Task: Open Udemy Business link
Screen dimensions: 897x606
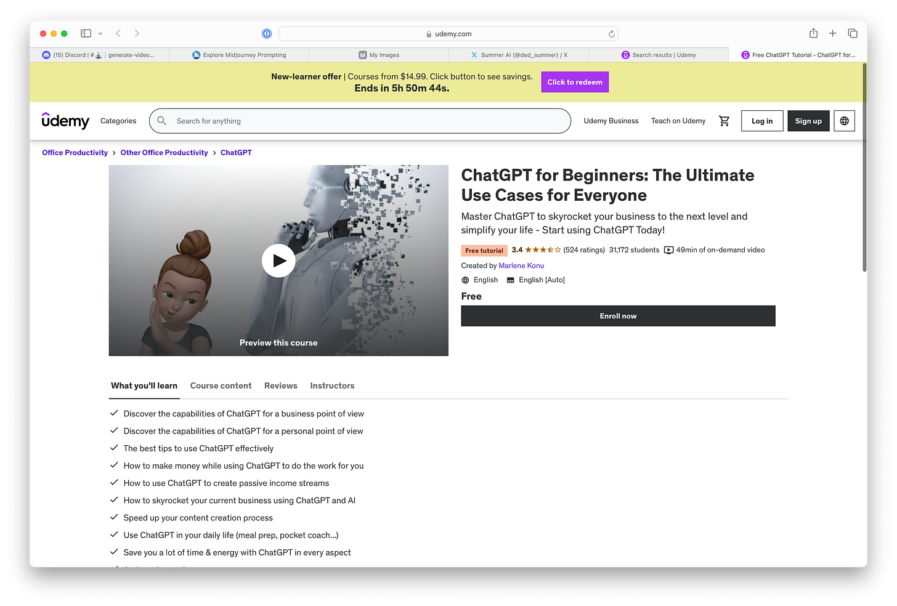Action: click(x=611, y=121)
